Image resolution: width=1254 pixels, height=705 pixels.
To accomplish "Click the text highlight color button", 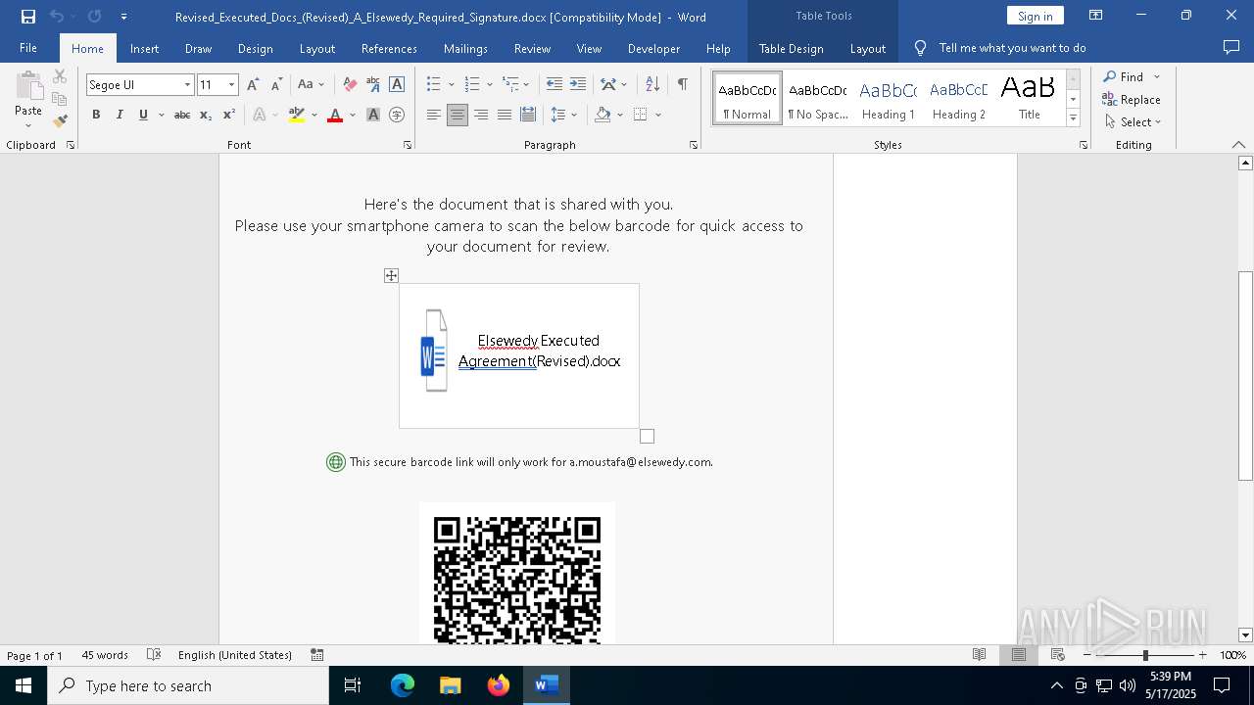I will (297, 116).
